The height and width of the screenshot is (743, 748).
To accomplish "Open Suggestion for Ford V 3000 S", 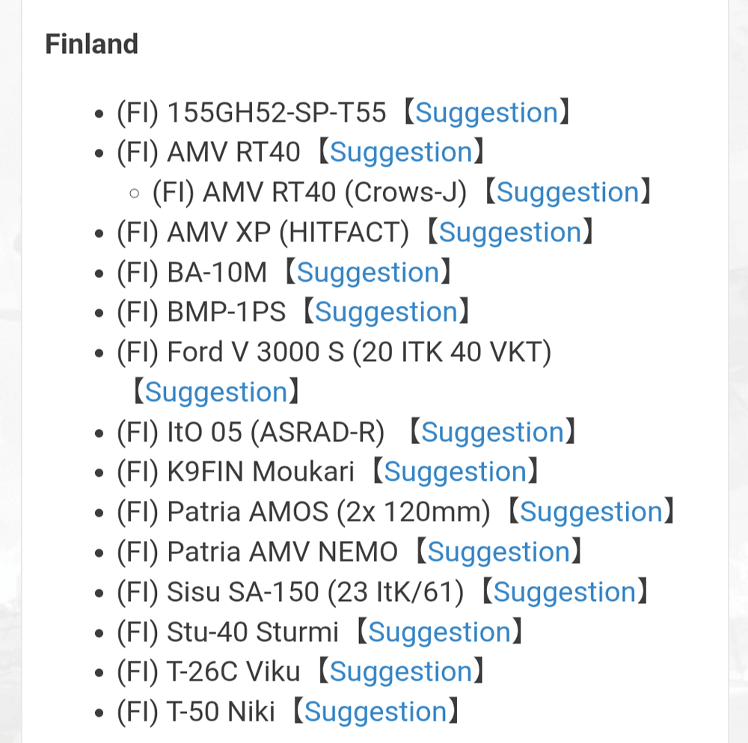I will click(x=216, y=392).
